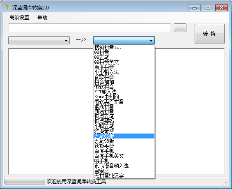Click the browse file button with dots

point(180,28)
